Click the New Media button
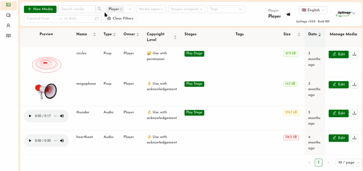 pyautogui.click(x=40, y=9)
